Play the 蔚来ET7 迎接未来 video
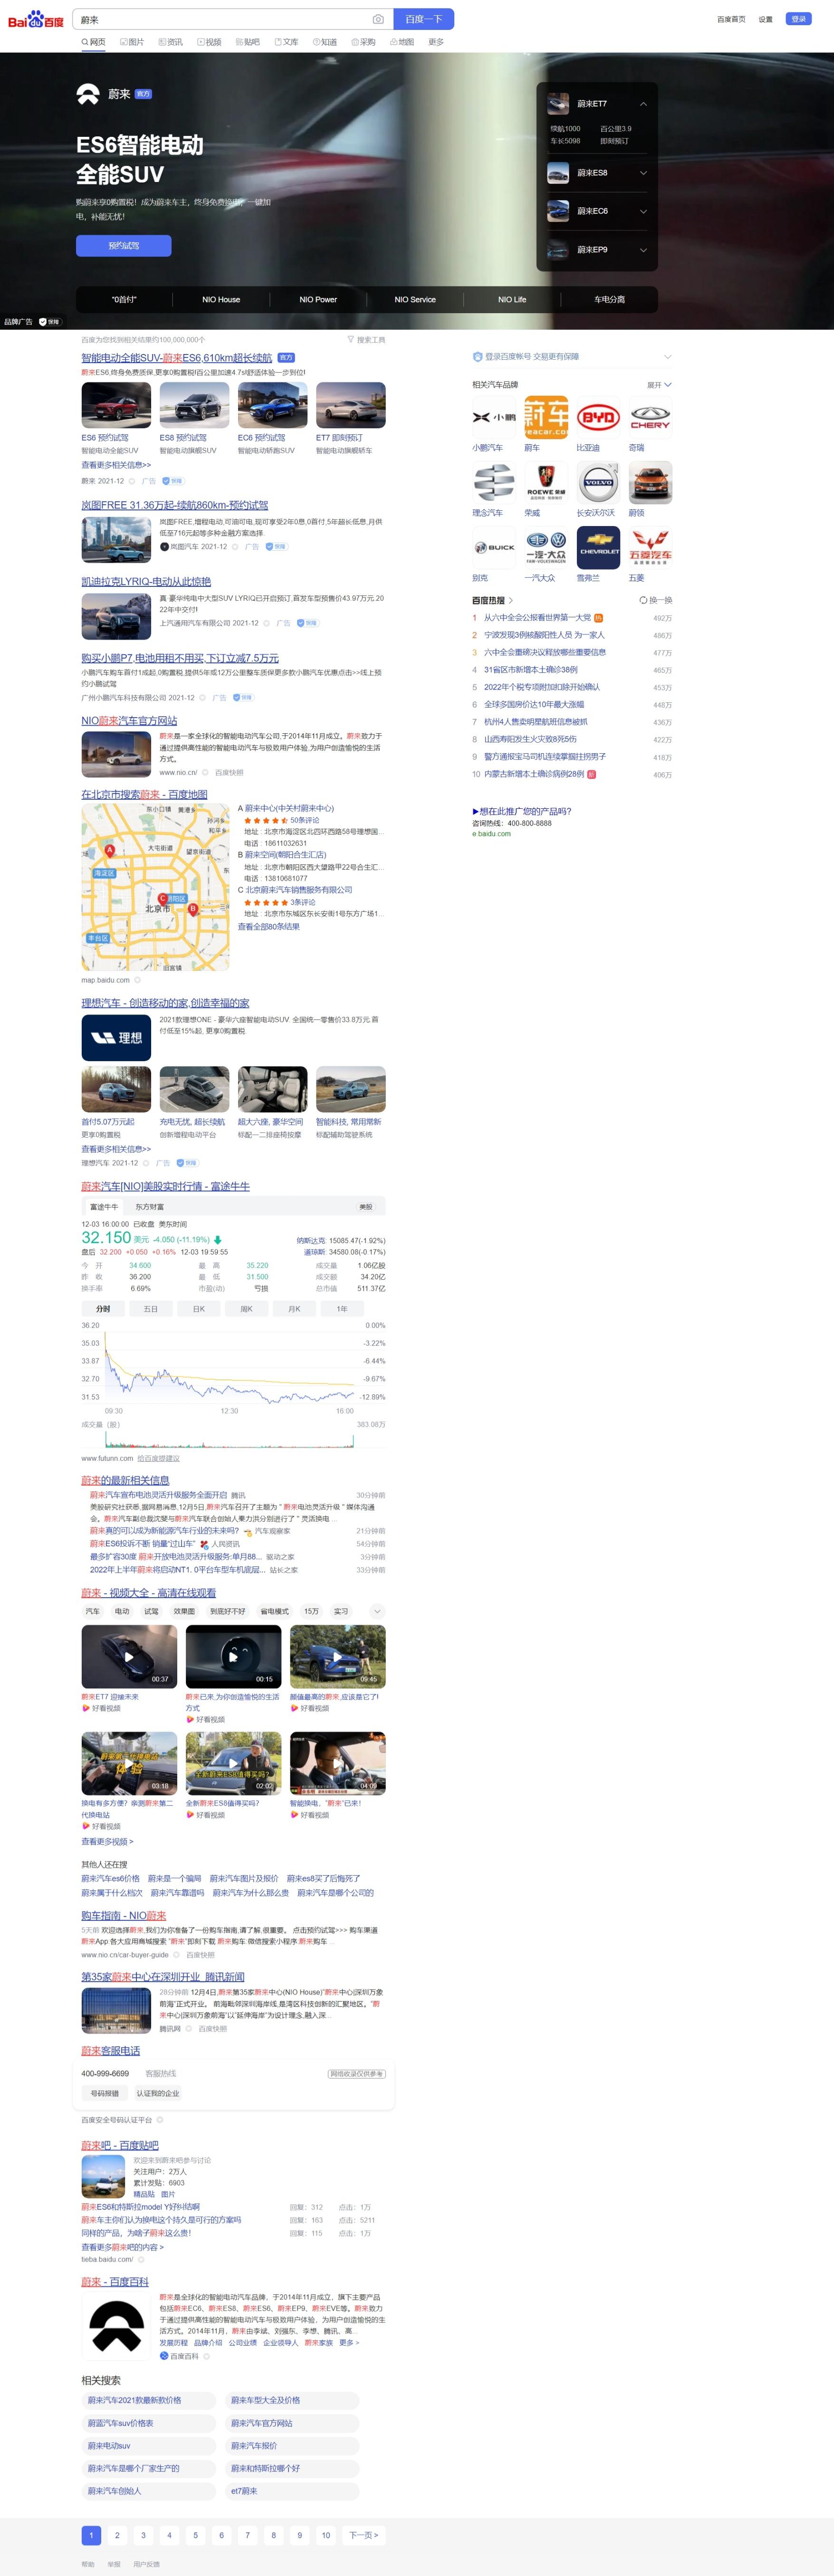This screenshot has width=834, height=2576. click(129, 1657)
